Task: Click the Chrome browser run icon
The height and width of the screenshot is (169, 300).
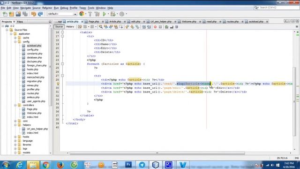Action: click(x=82, y=14)
